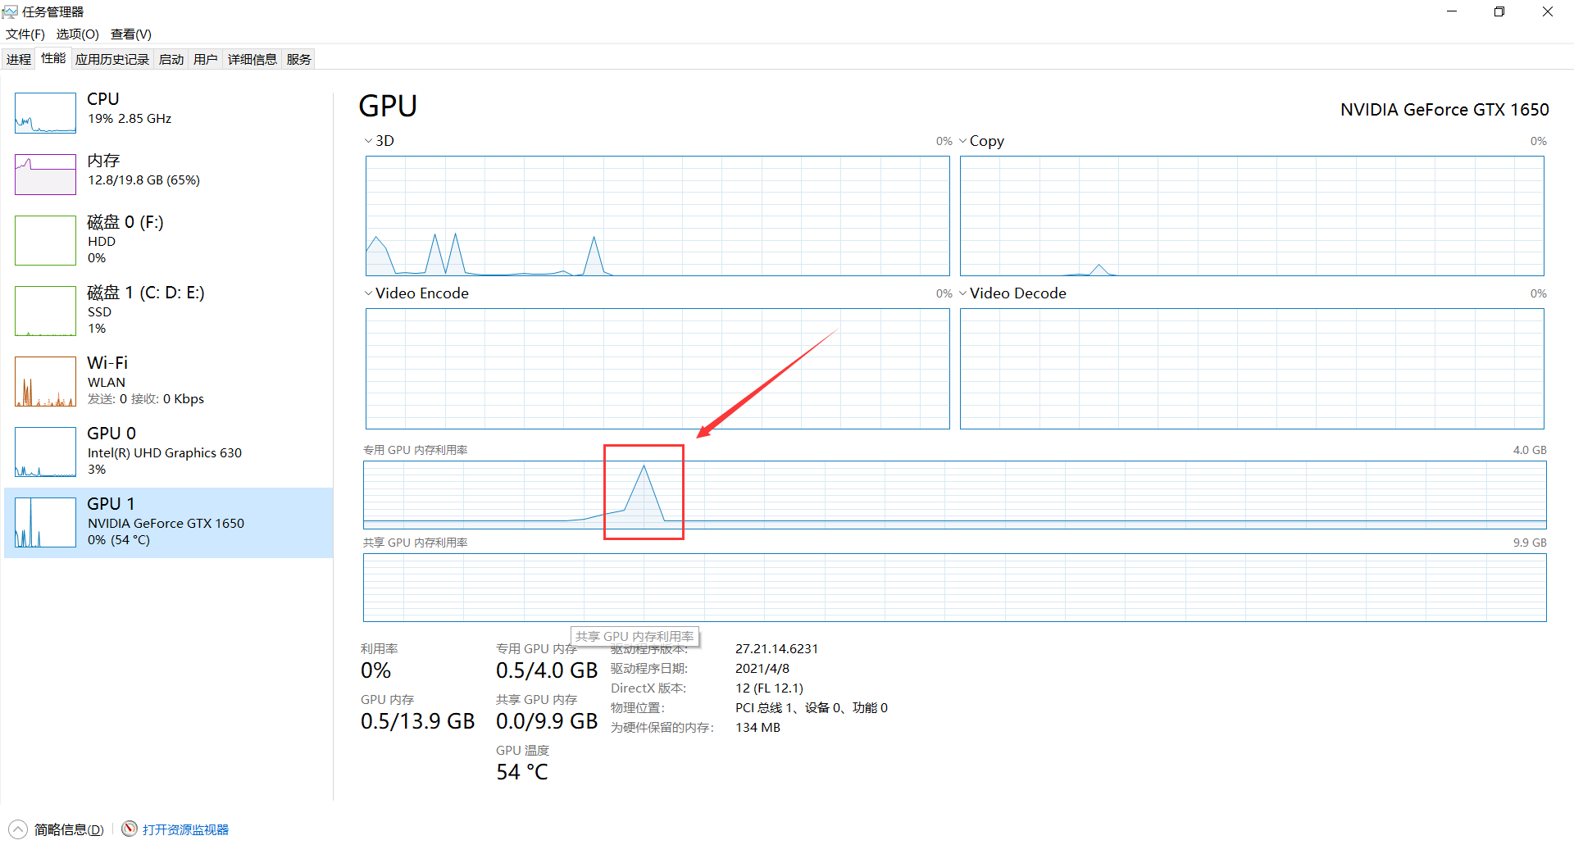Select the 内存 usage thumbnail
Screen dimensions: 1574x854
tap(45, 175)
